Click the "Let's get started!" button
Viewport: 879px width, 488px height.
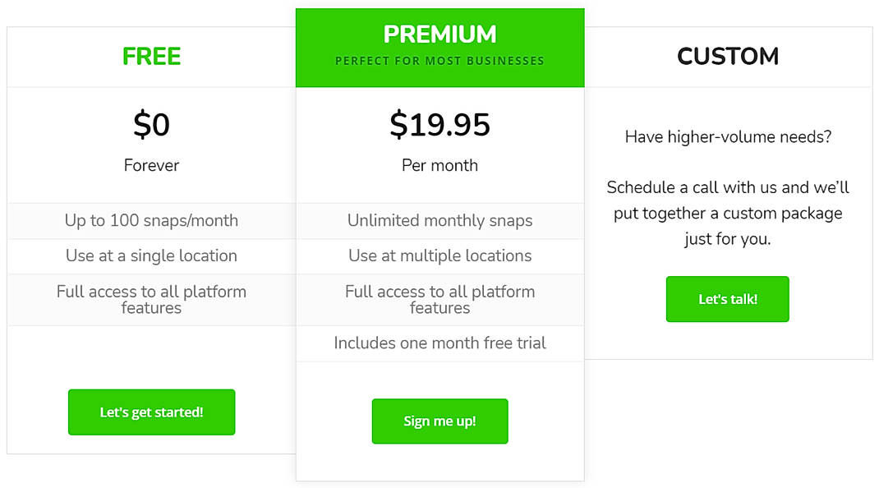click(x=151, y=412)
